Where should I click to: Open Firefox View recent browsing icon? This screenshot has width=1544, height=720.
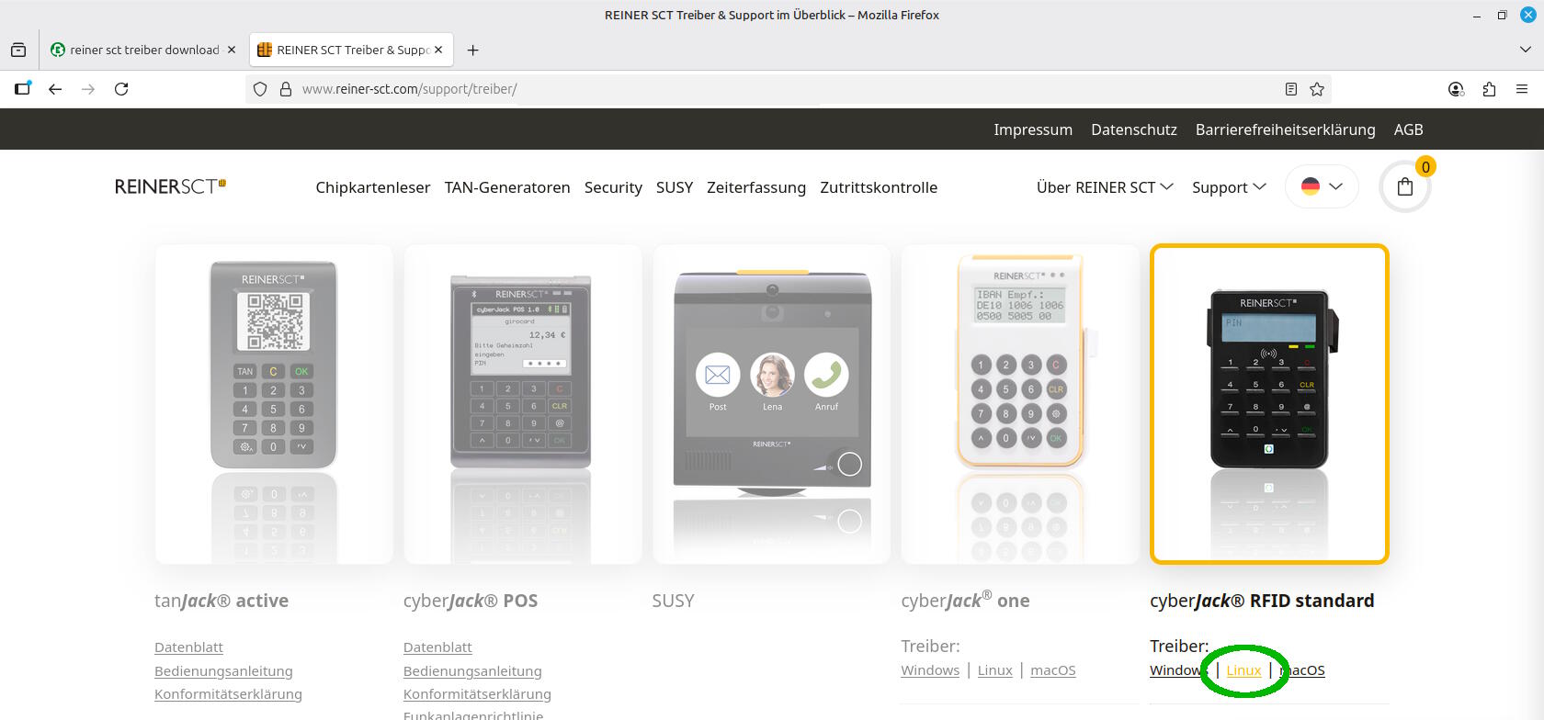pyautogui.click(x=18, y=50)
